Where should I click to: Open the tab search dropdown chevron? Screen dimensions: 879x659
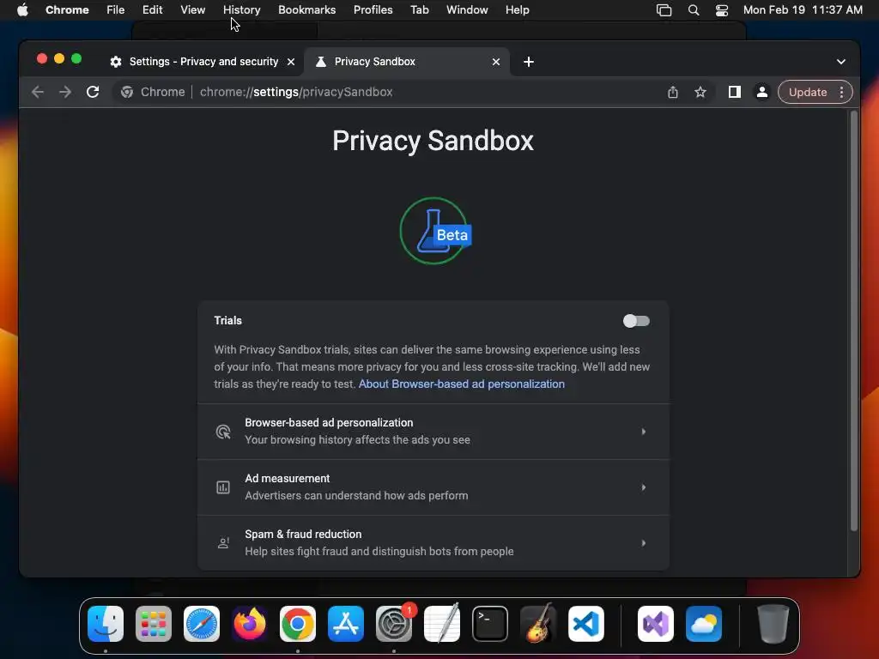(841, 62)
